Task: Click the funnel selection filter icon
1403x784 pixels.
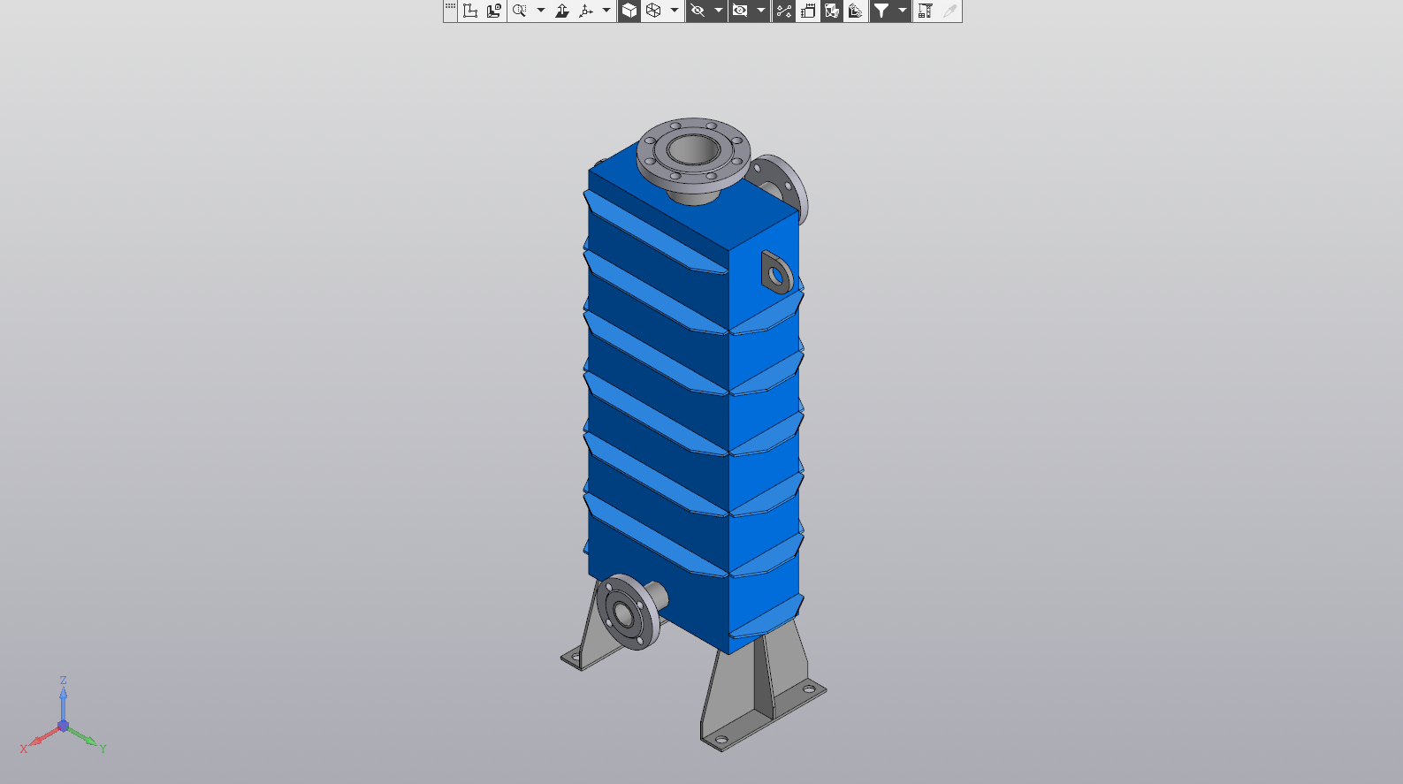Action: pyautogui.click(x=881, y=11)
